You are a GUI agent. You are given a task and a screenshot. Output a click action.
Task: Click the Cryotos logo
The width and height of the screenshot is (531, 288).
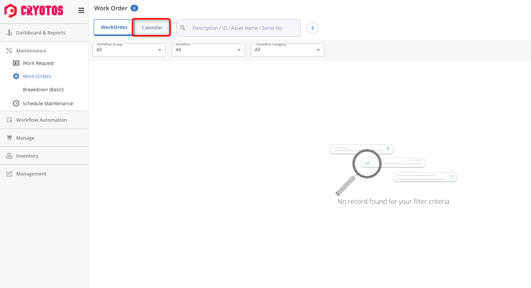(x=34, y=11)
